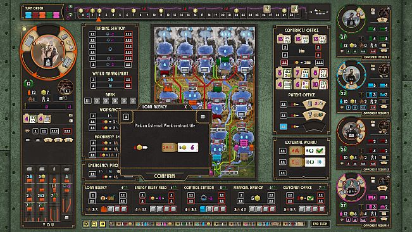Expand the Opponent Medium 1 player panel

point(363,31)
